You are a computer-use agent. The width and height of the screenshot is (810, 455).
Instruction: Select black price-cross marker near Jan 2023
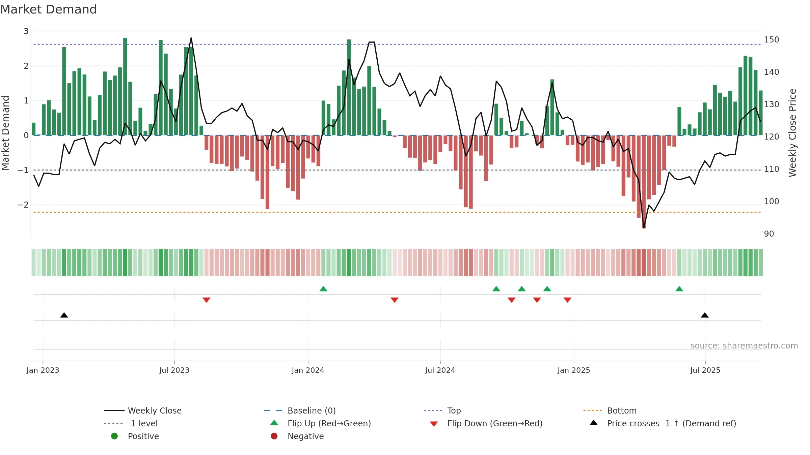pos(64,315)
